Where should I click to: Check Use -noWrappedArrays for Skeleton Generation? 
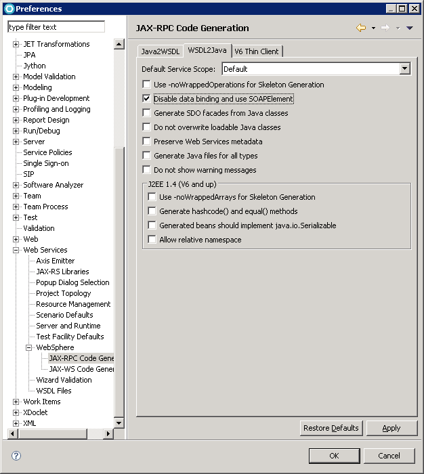(x=152, y=197)
